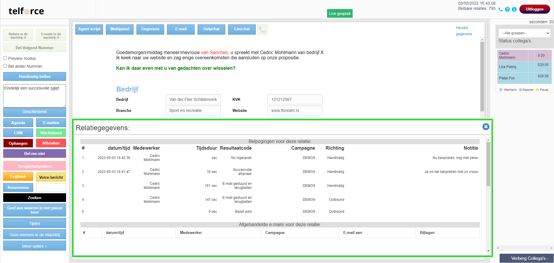Switch to the Agent script tab
The width and height of the screenshot is (554, 263).
89,29
